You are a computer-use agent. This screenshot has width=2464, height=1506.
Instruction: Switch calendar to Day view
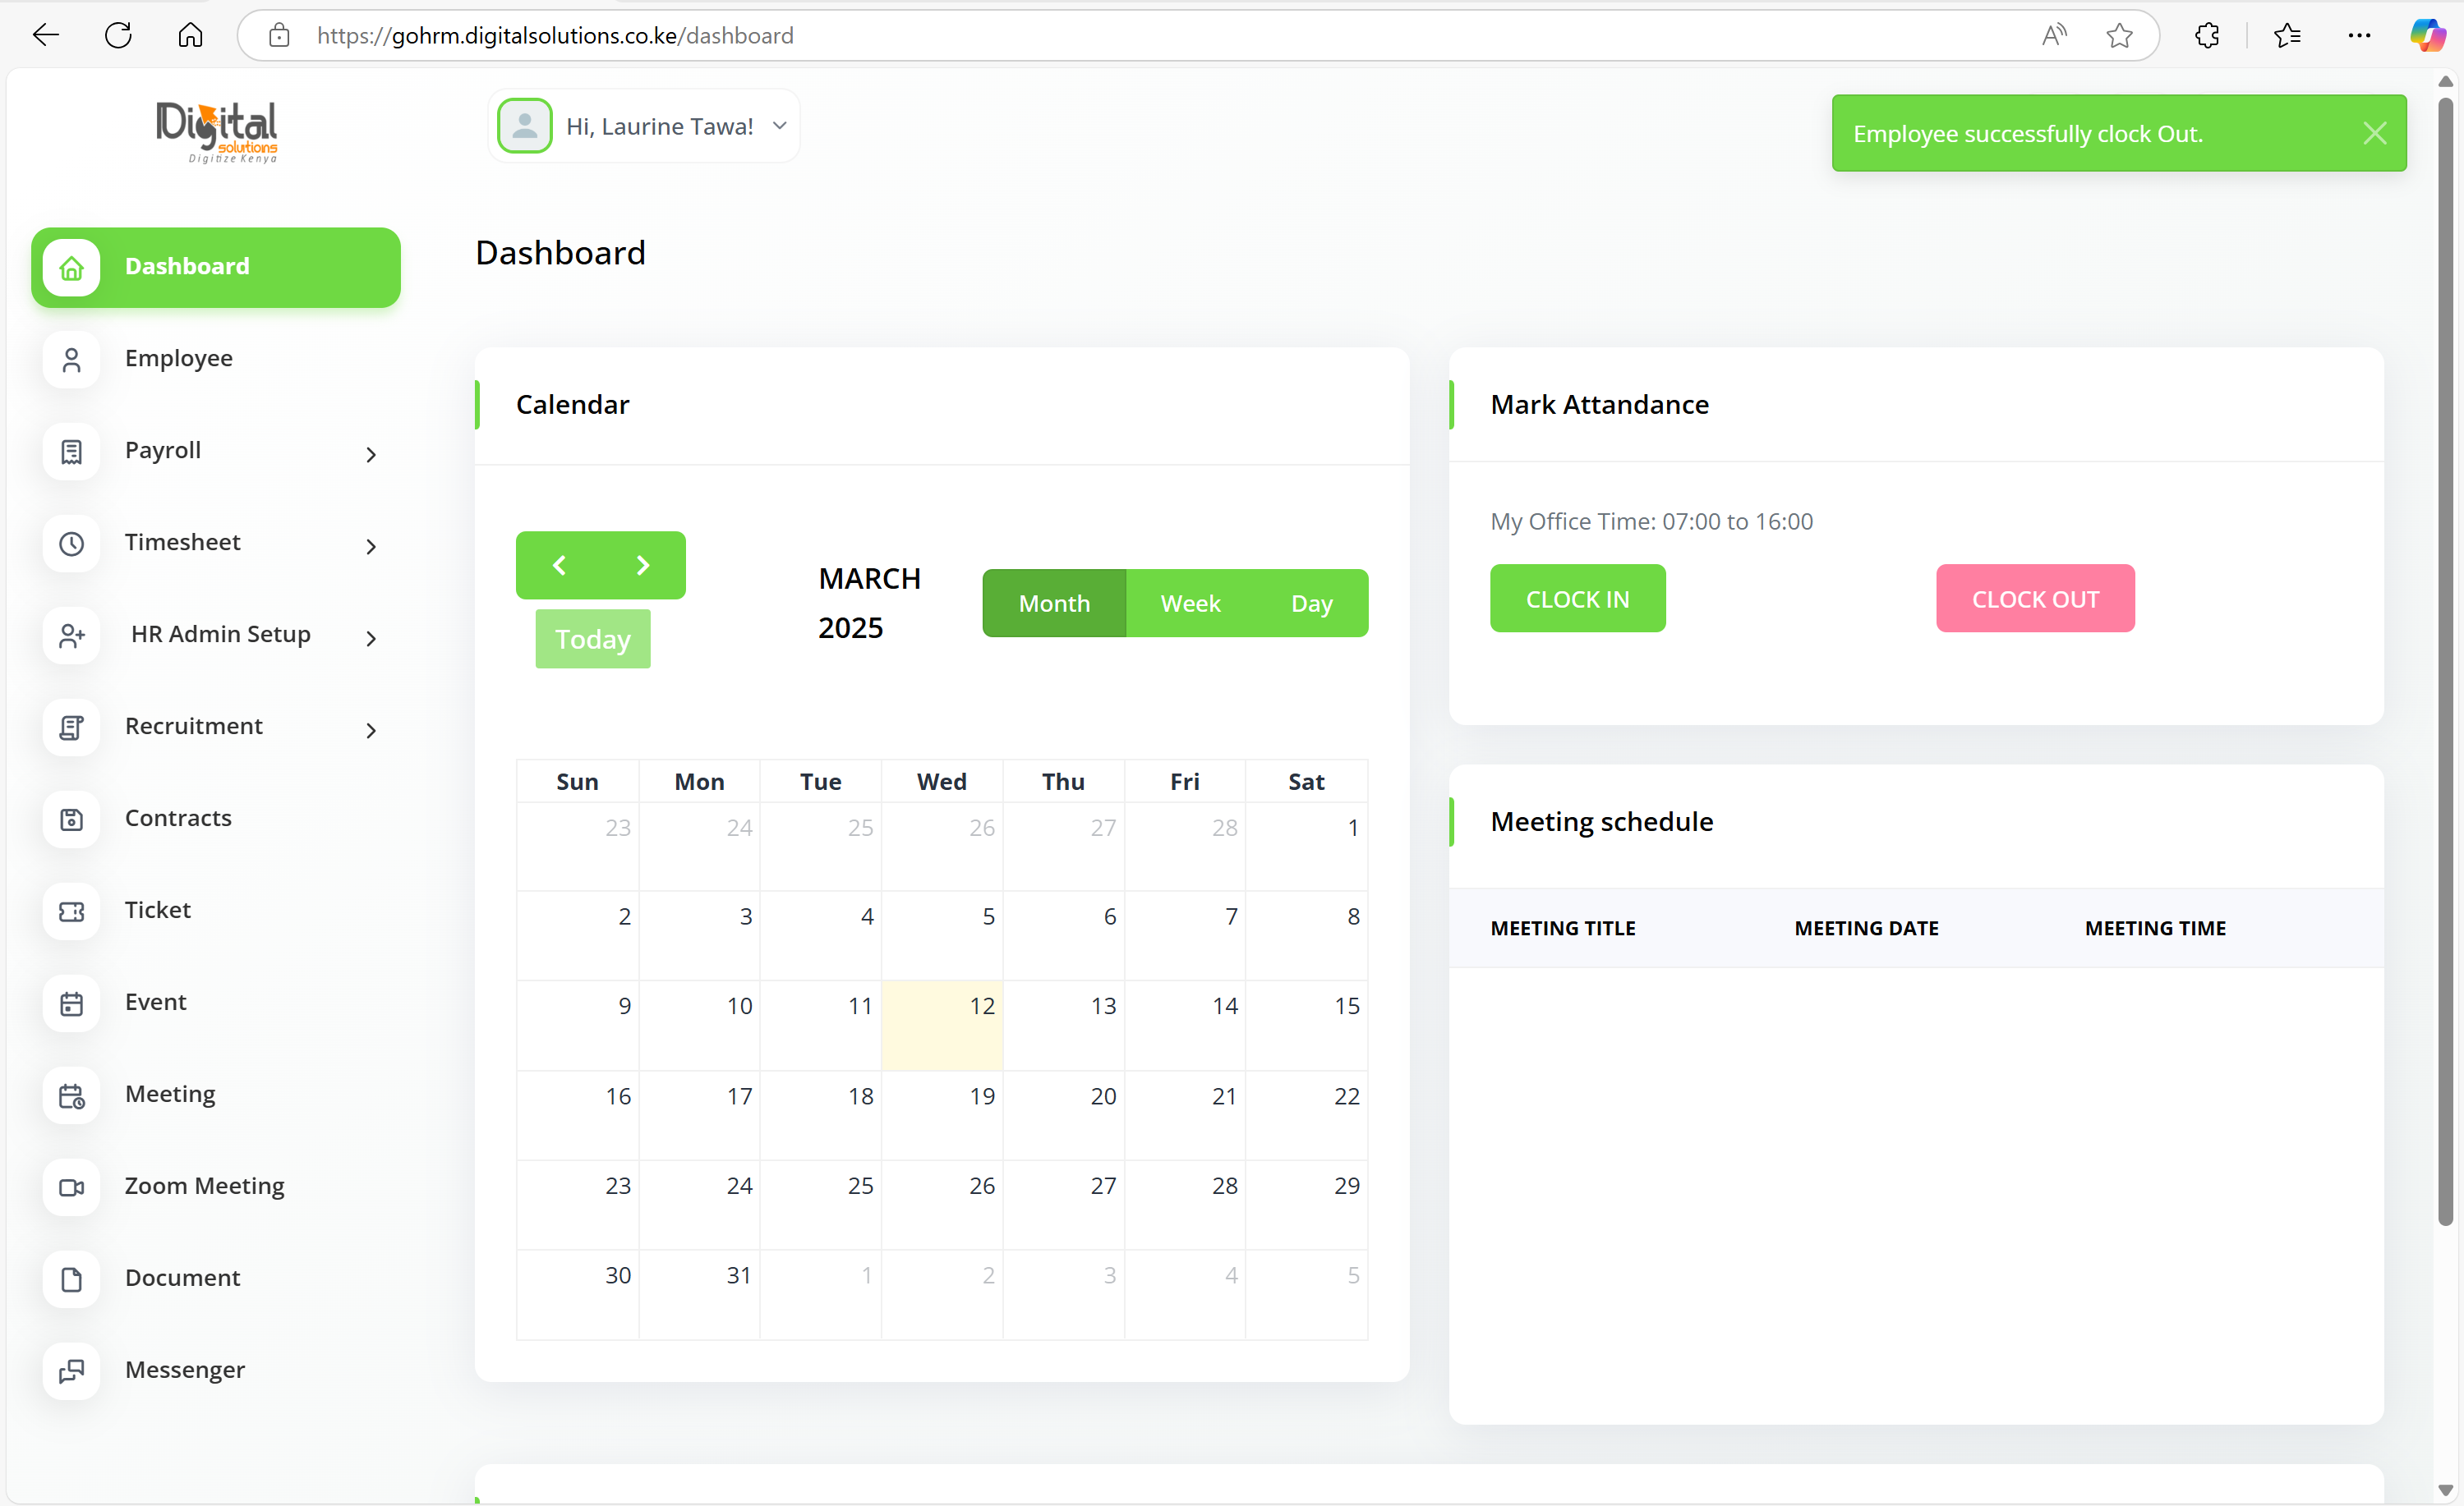(1311, 604)
